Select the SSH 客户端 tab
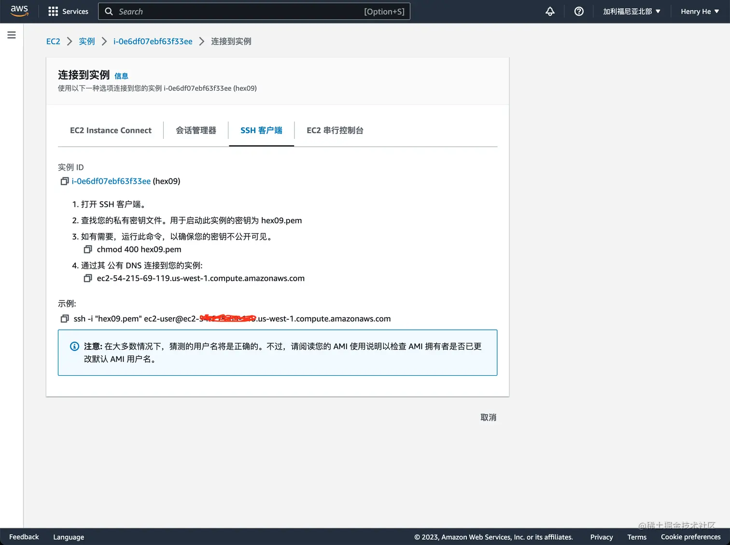This screenshot has width=730, height=545. (261, 130)
